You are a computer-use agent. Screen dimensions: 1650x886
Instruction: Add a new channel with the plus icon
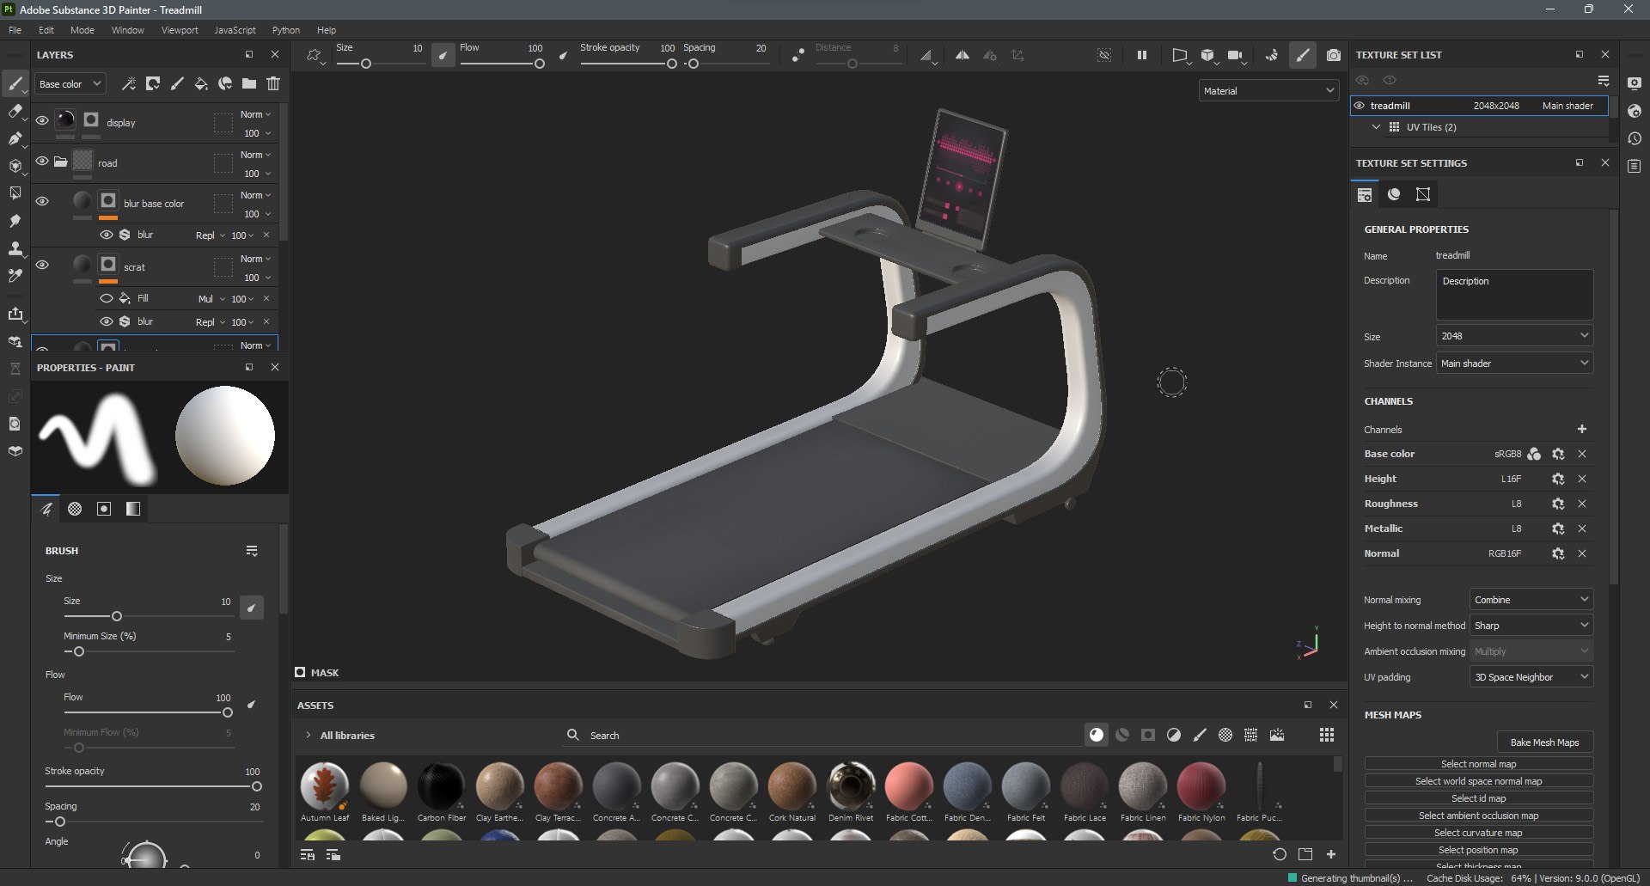tap(1582, 429)
